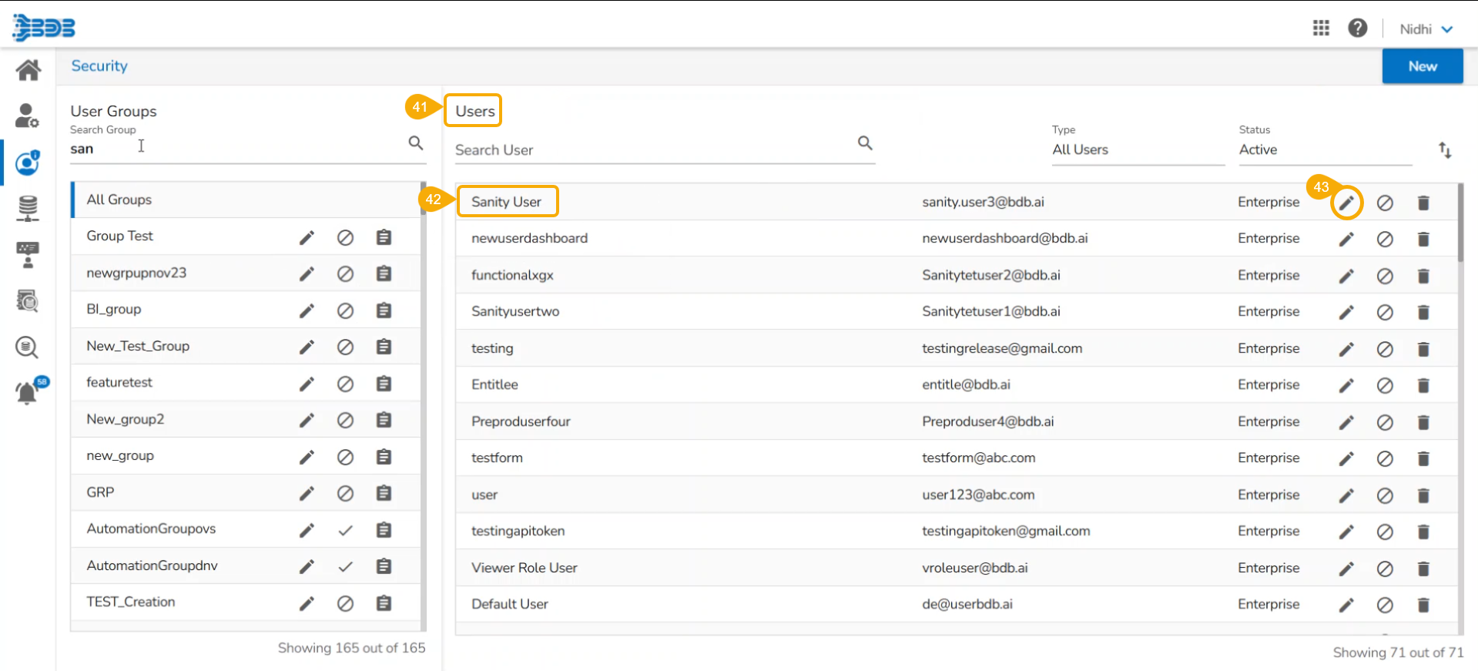The width and height of the screenshot is (1478, 671).
Task: Deactivate the featuretest group
Action: click(345, 384)
